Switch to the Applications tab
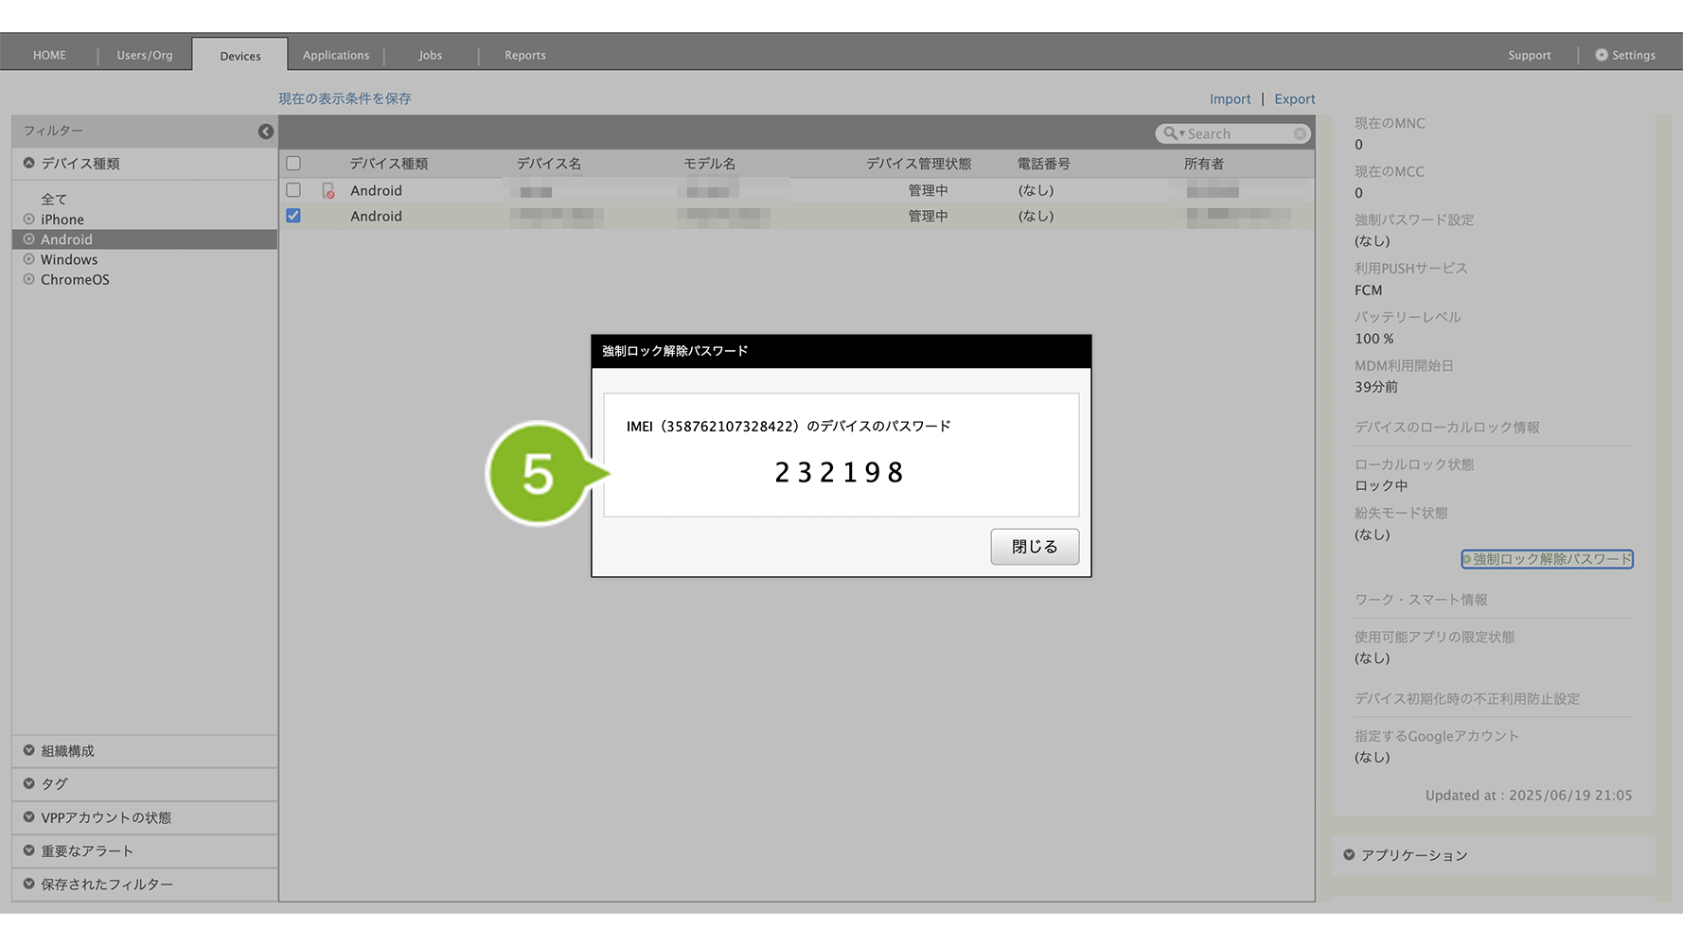Image resolution: width=1683 pixels, height=946 pixels. (336, 55)
